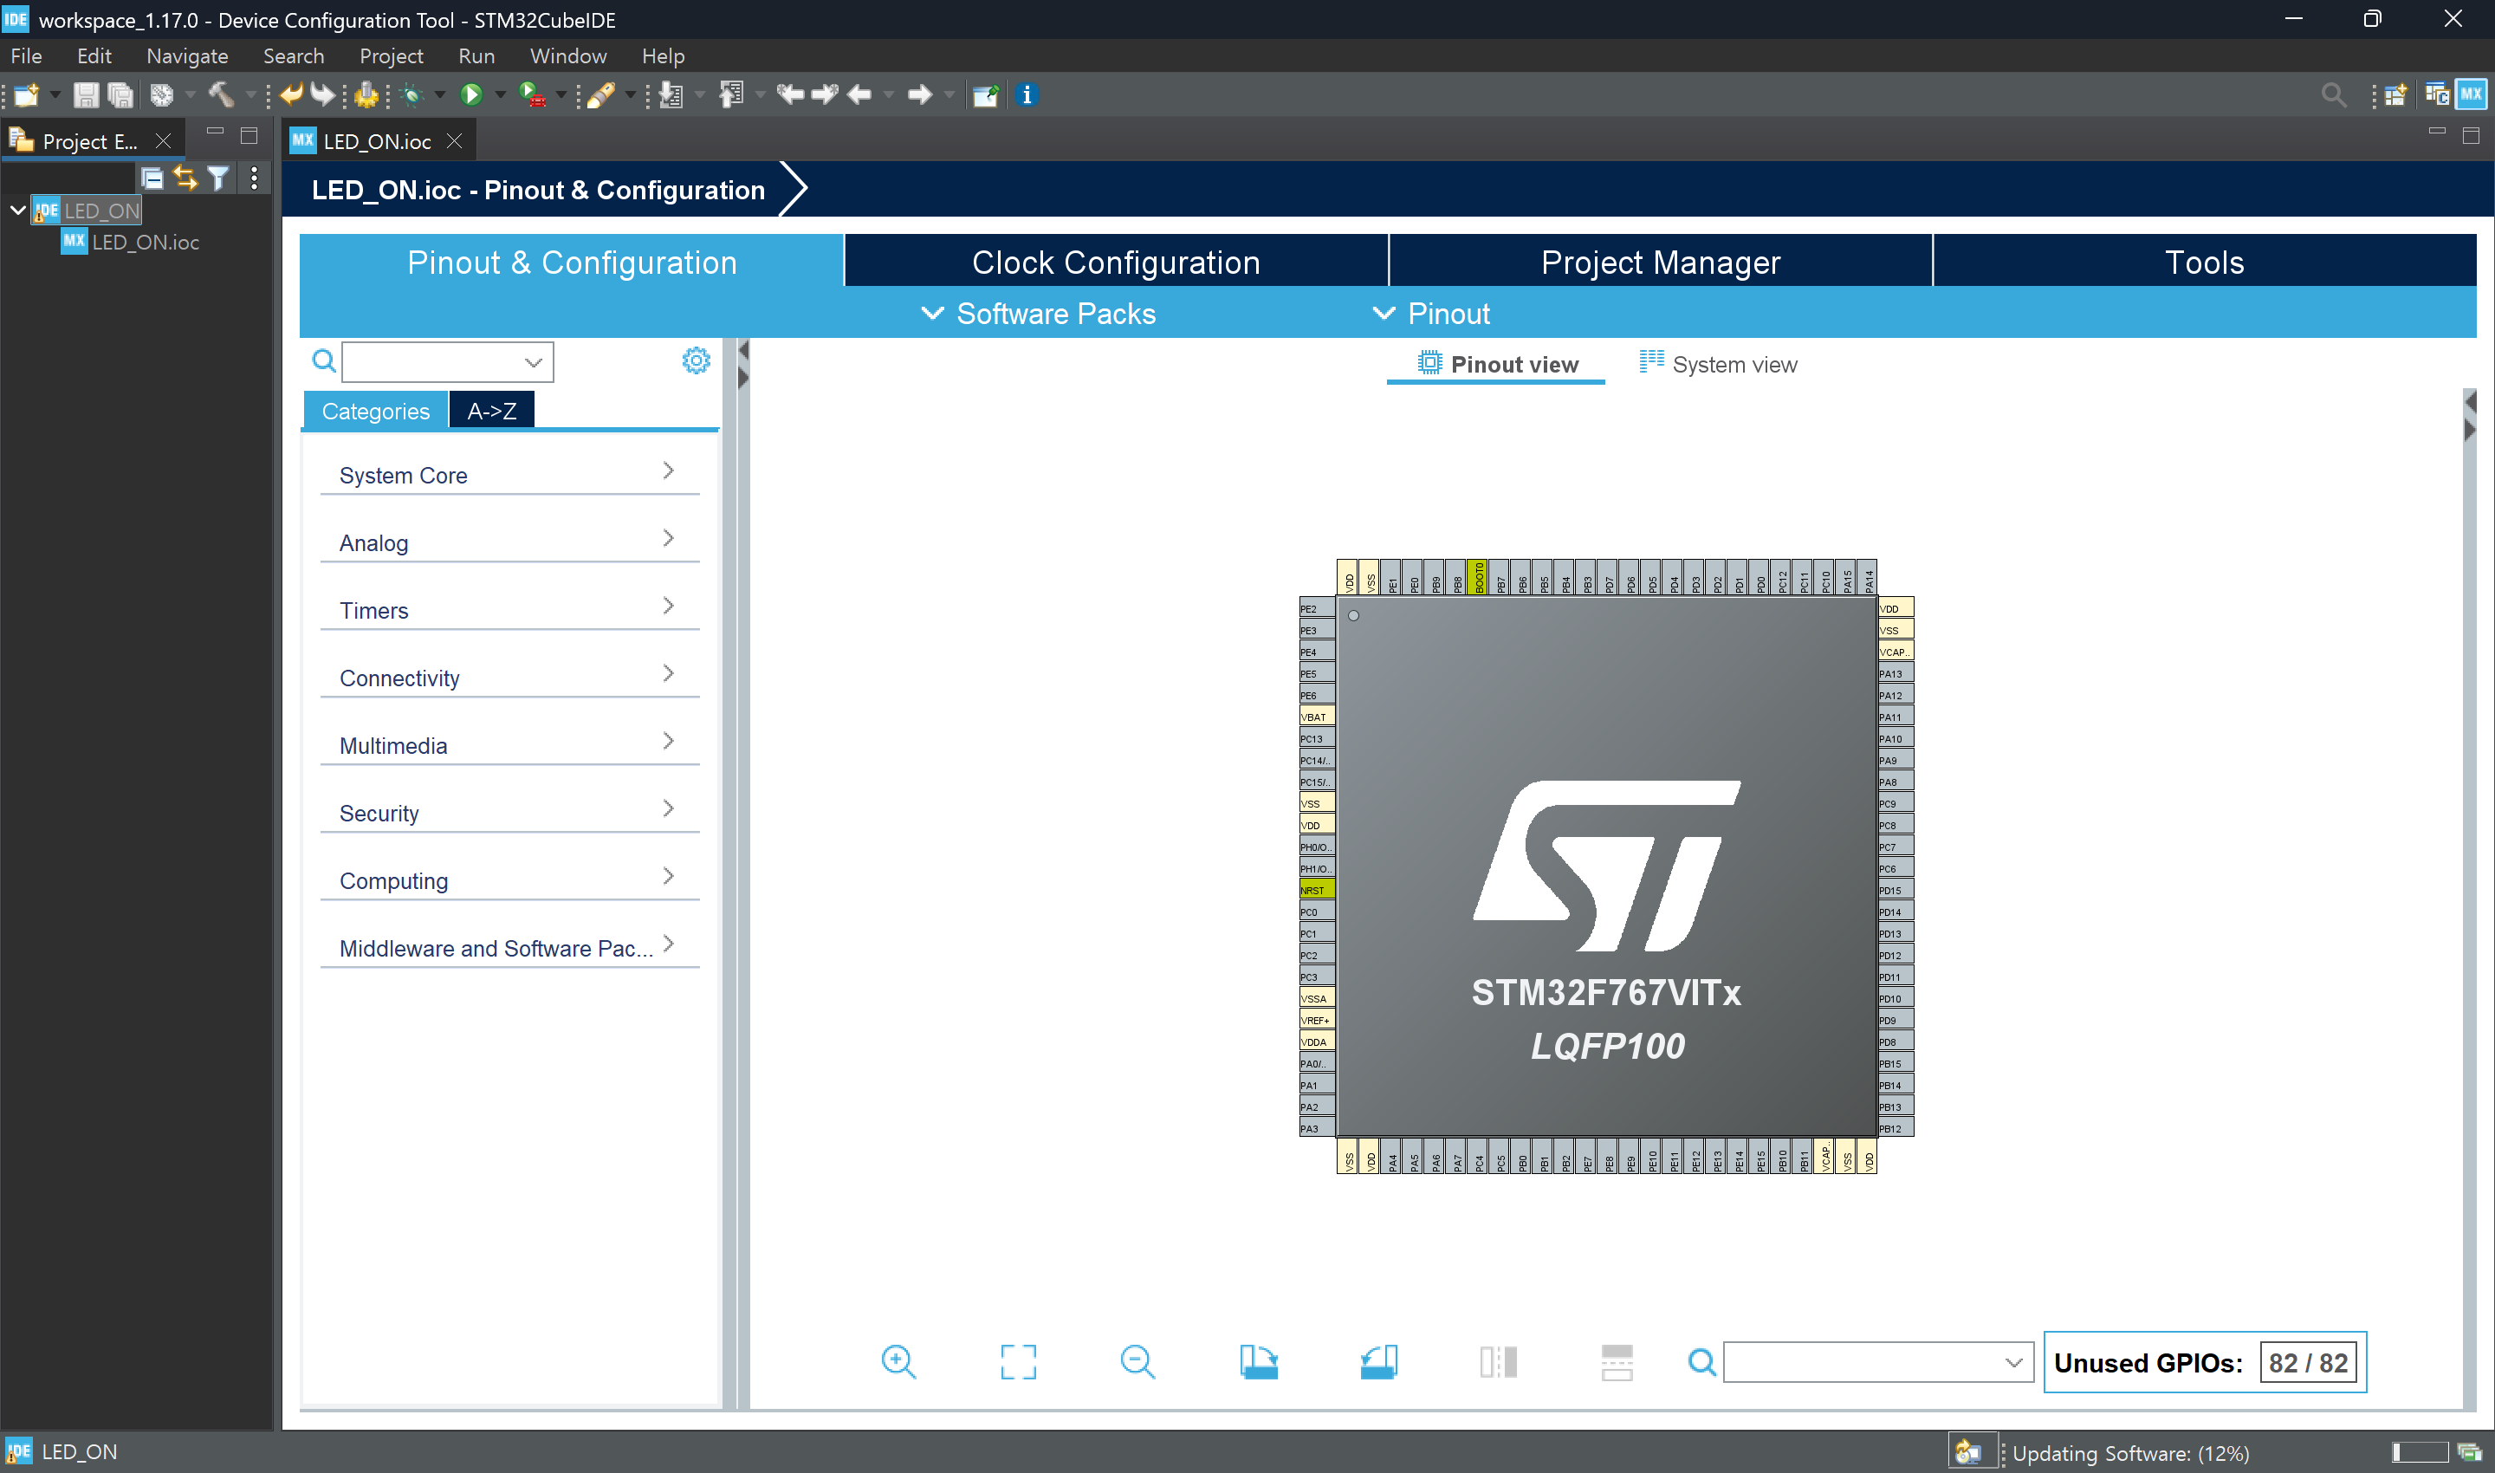Expand the Timers category

pyautogui.click(x=509, y=609)
